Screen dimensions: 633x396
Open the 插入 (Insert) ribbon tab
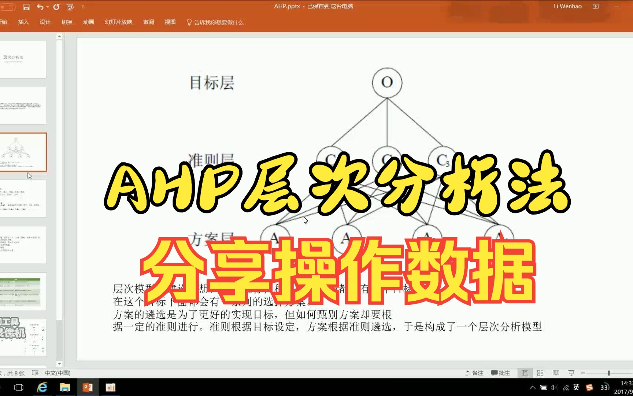click(23, 22)
